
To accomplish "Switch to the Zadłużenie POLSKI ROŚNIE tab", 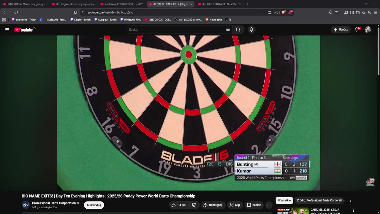I will tap(122, 4).
